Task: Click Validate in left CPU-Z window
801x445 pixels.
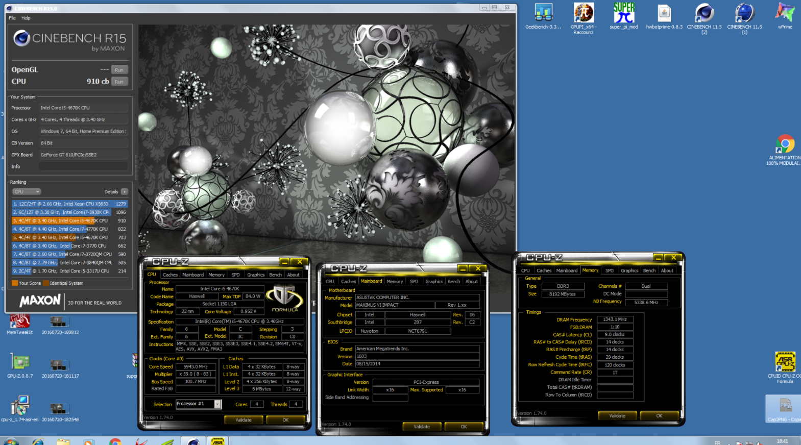Action: [x=244, y=420]
